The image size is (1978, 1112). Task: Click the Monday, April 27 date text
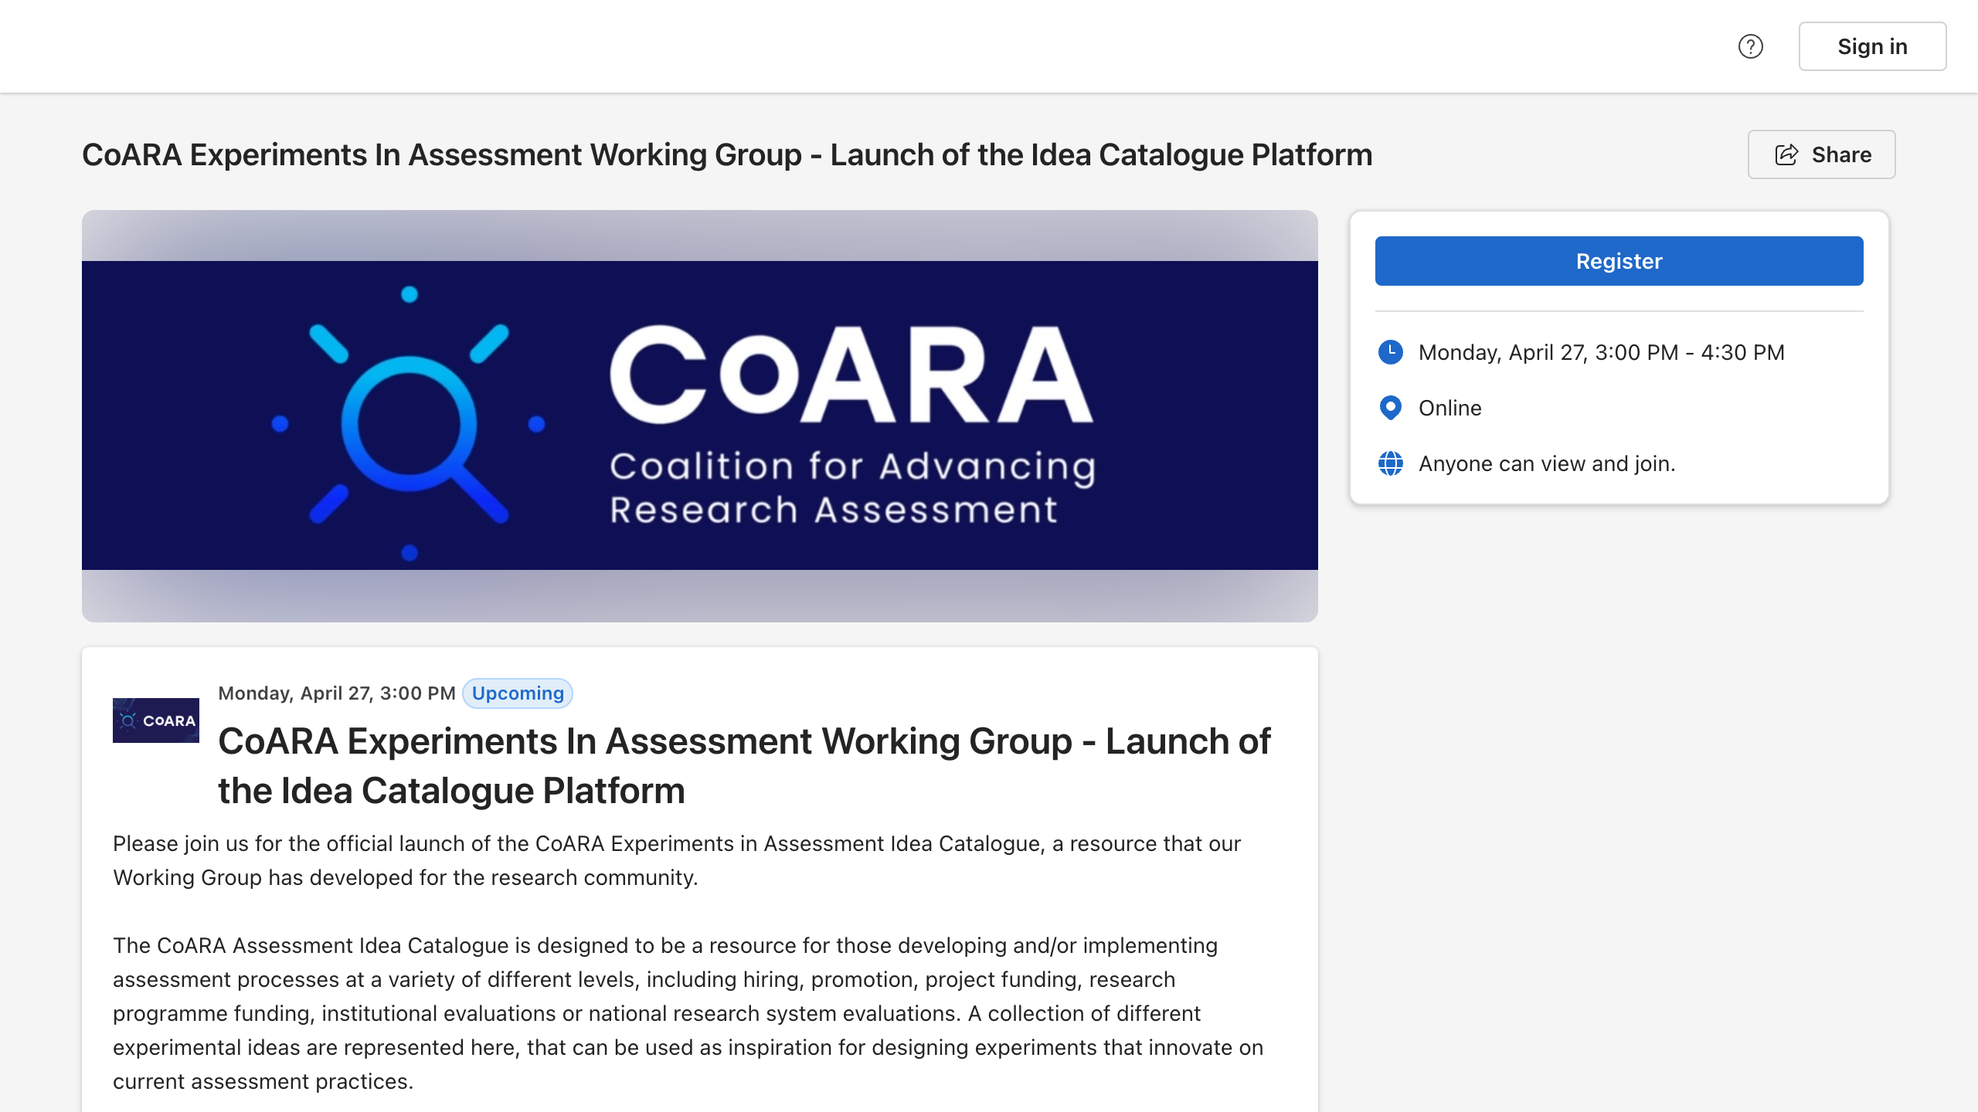(337, 693)
